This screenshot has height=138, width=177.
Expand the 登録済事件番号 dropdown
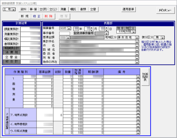point(106,34)
